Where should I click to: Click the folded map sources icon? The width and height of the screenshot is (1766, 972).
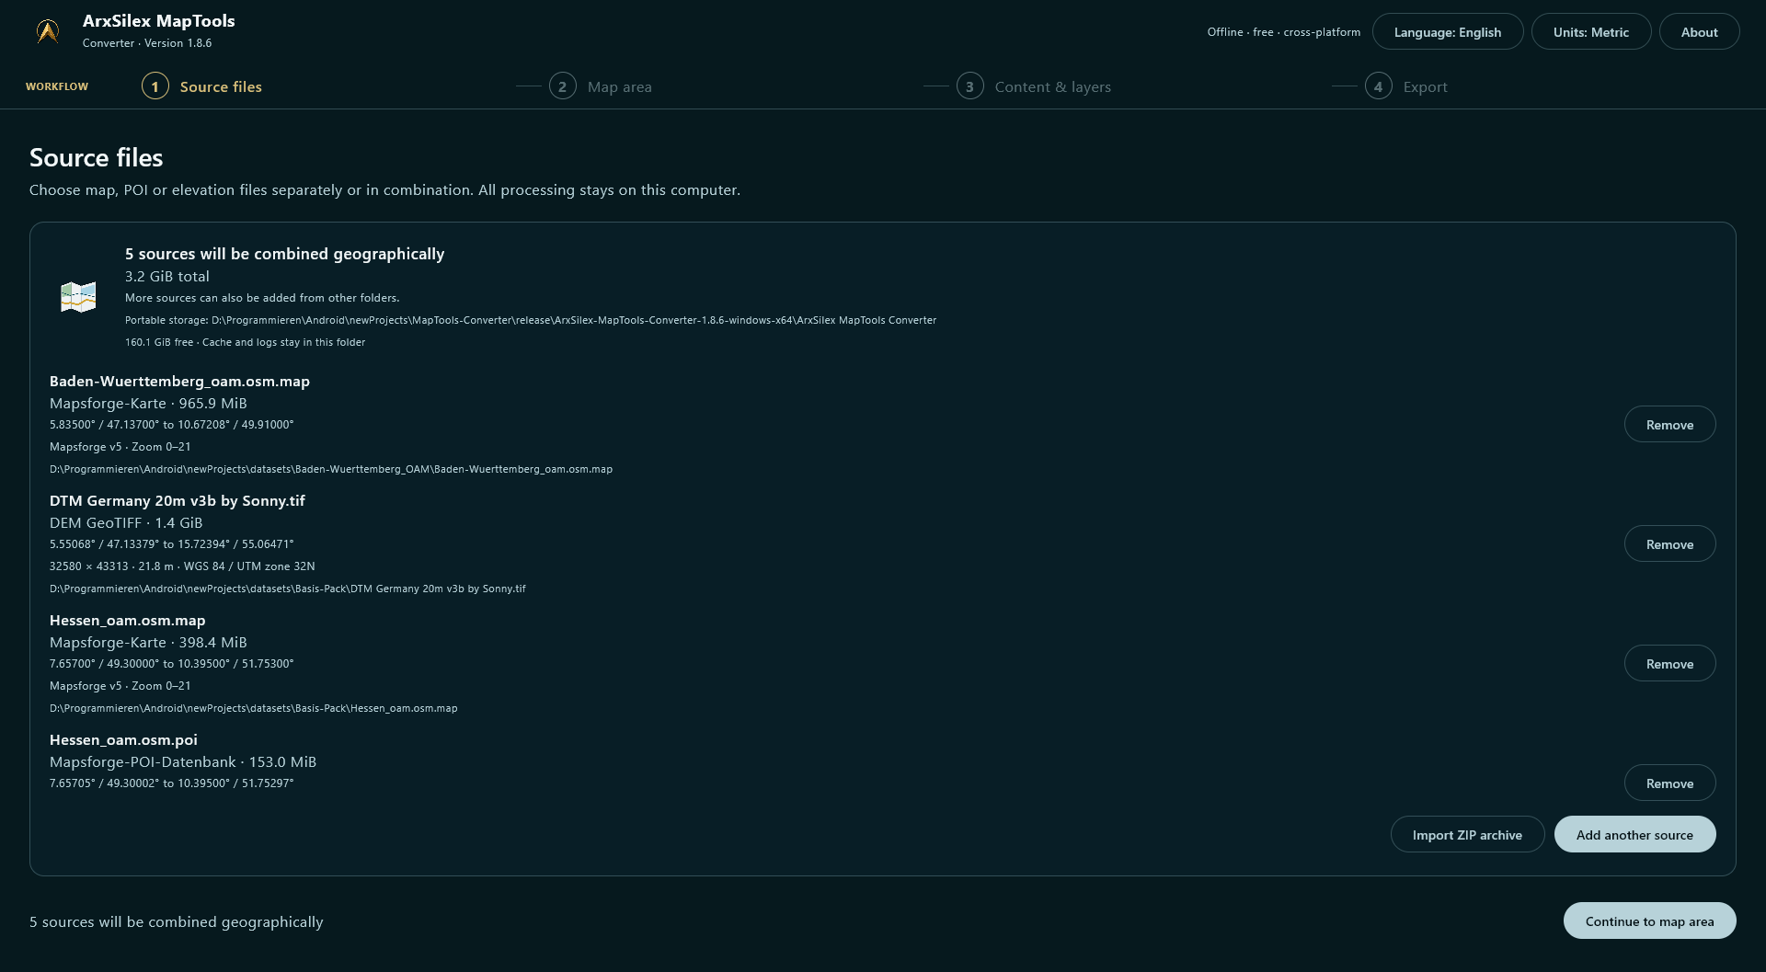pos(78,297)
